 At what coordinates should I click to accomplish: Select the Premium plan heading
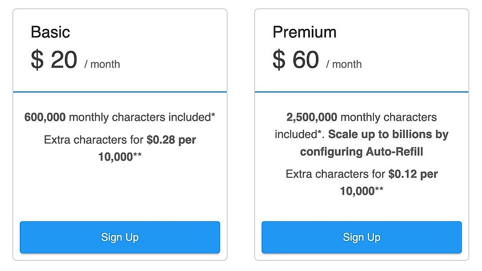(305, 32)
